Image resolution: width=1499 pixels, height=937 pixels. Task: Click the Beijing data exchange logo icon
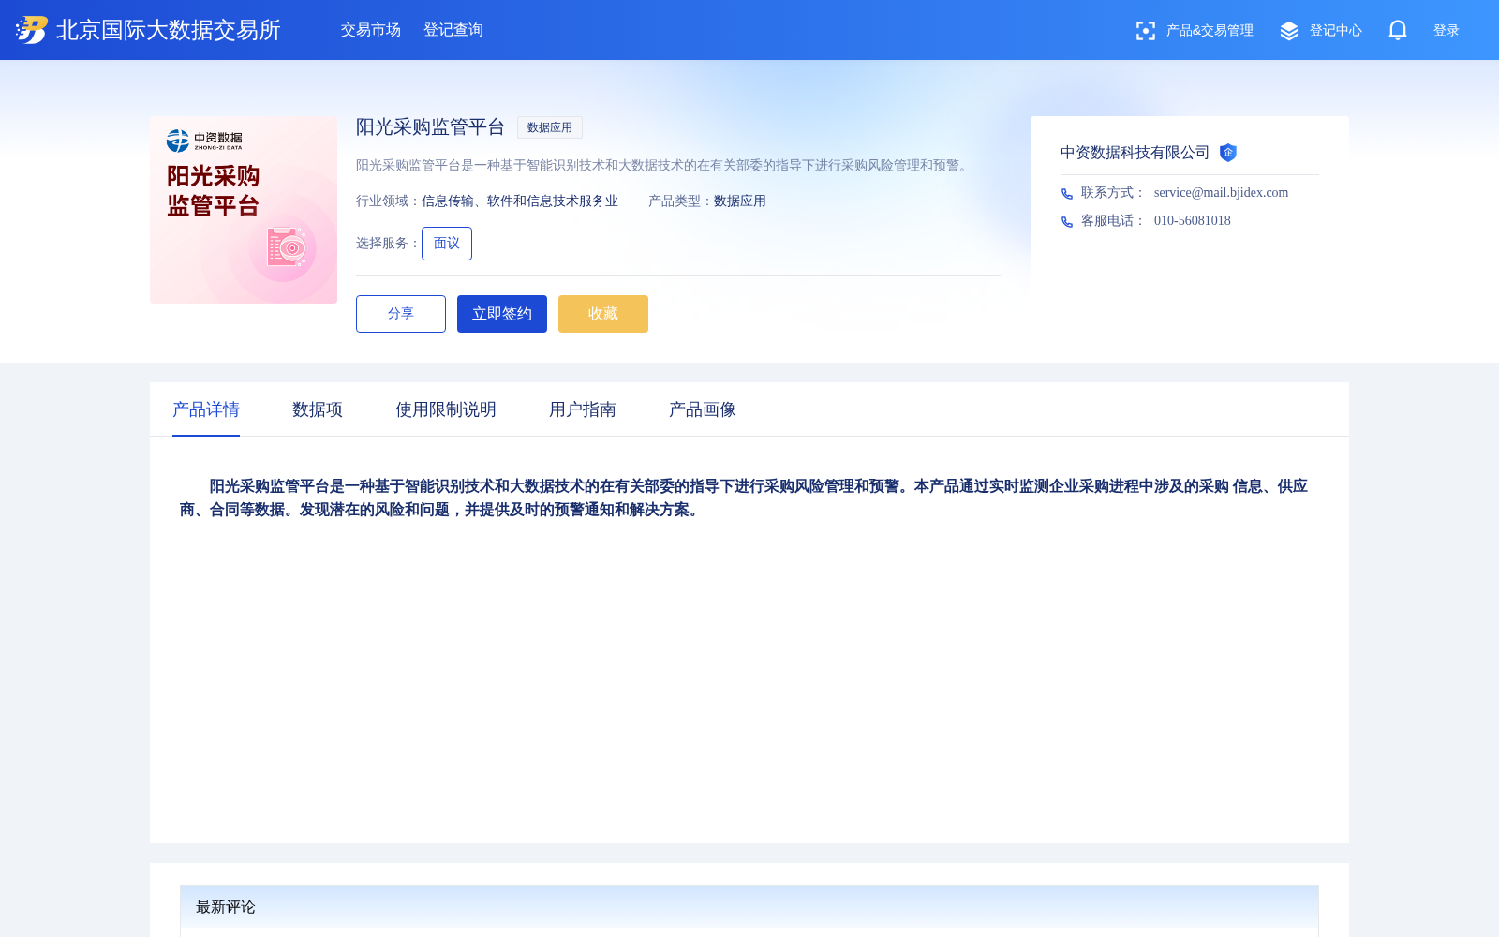(x=32, y=30)
